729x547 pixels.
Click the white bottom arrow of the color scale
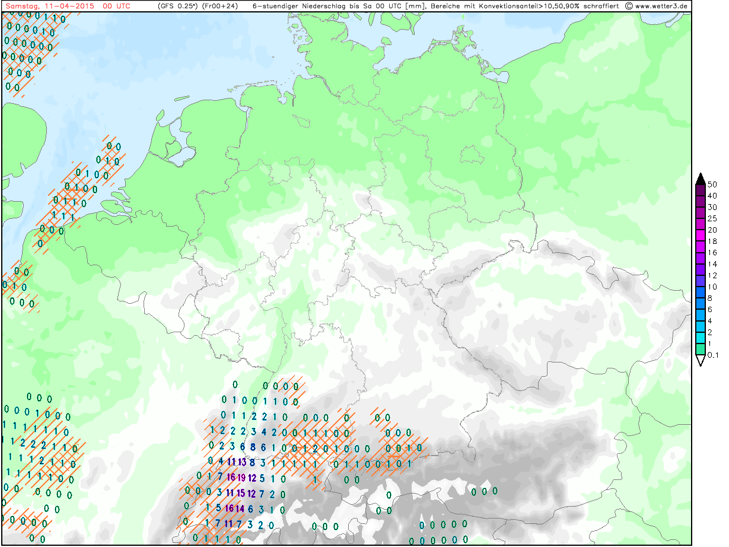[700, 360]
